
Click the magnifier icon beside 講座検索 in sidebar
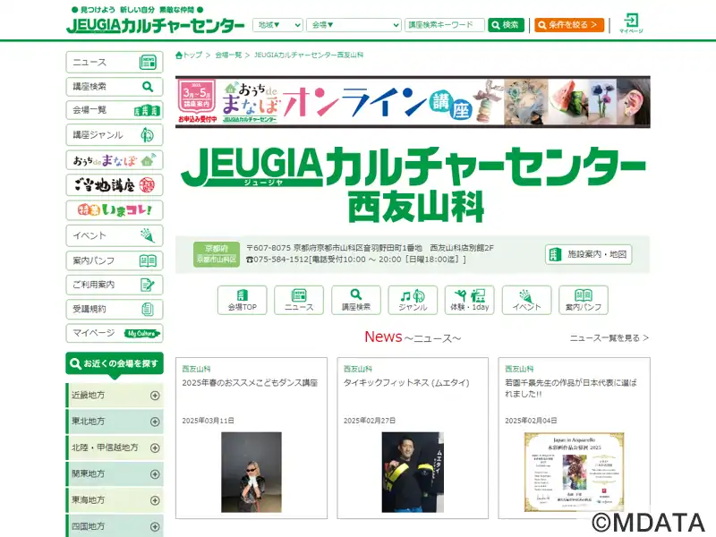[148, 86]
